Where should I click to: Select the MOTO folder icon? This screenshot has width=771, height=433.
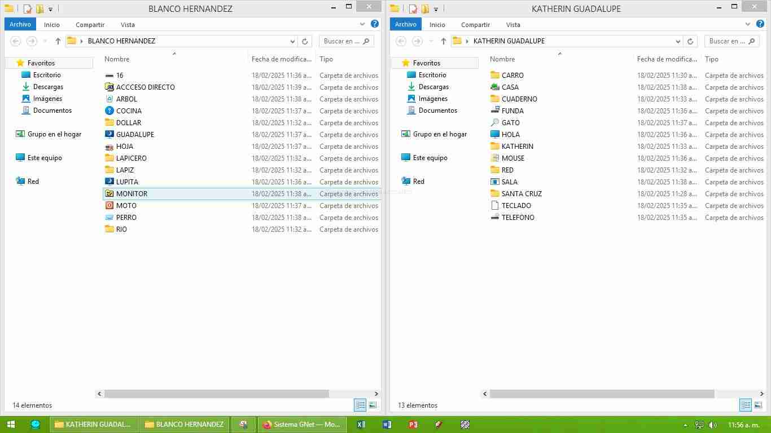pyautogui.click(x=109, y=206)
